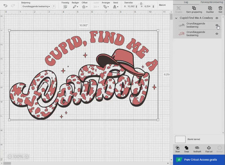Switch to the Farvesynkronisering tab
This screenshot has width=225, height=165.
(x=211, y=2)
